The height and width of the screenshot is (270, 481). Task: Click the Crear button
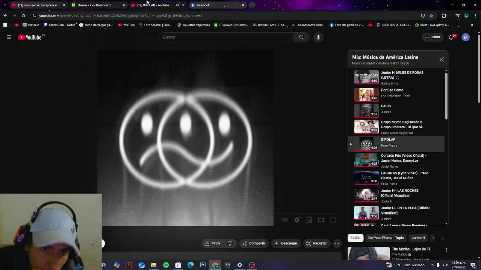coord(433,37)
